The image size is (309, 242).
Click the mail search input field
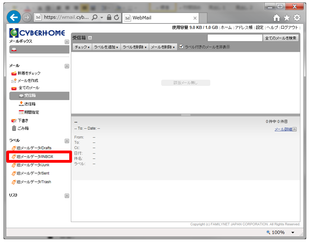pos(235,38)
